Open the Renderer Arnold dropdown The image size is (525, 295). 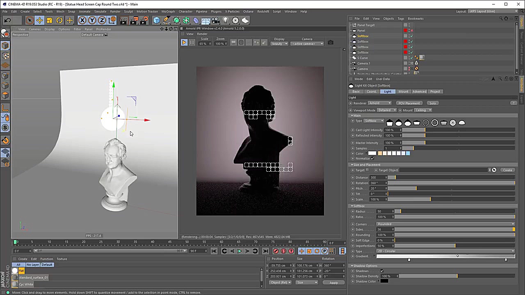tap(380, 103)
